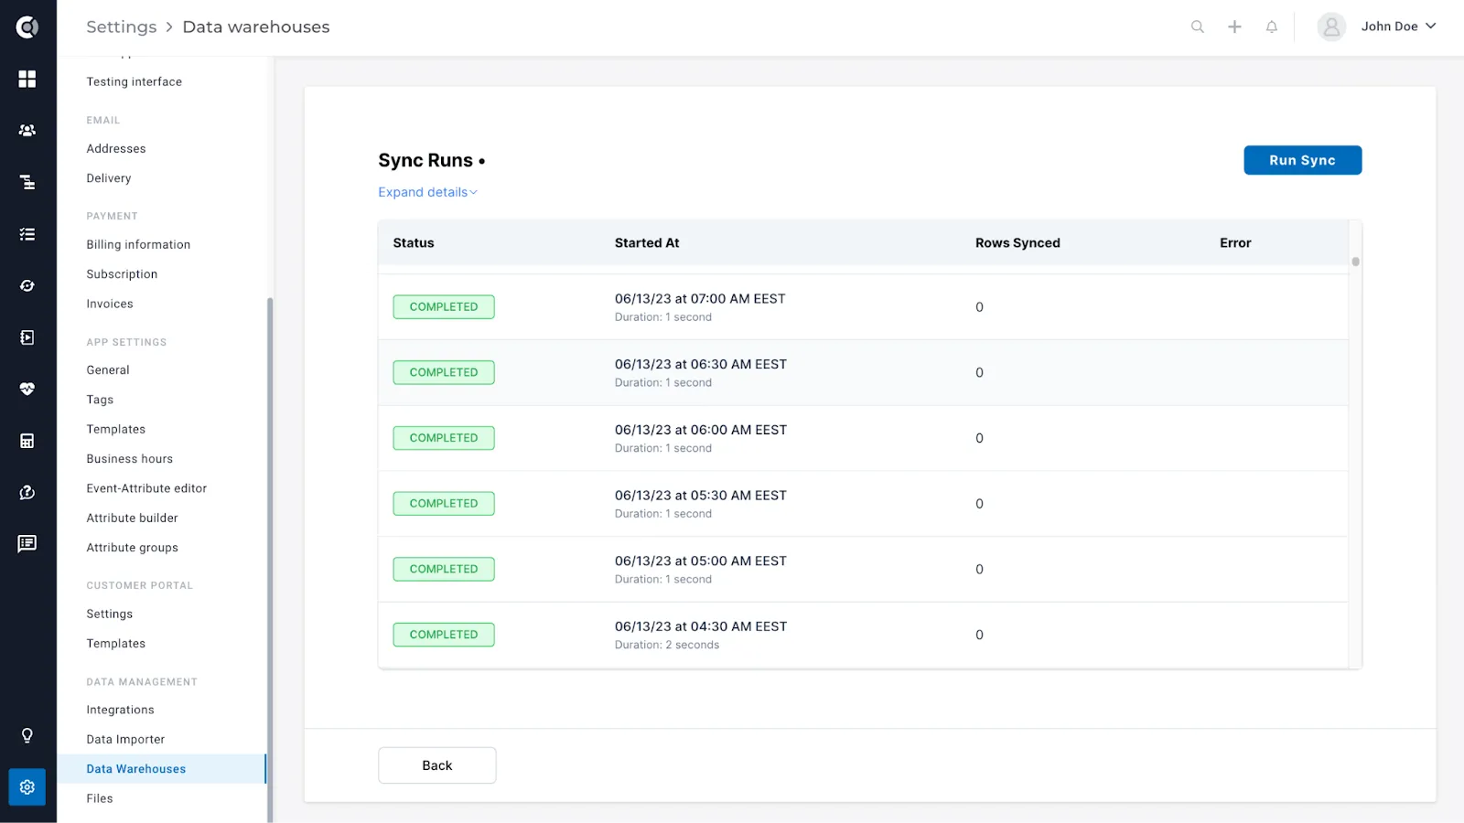The width and height of the screenshot is (1464, 823).
Task: Open the task checklist icon
Action: 27,234
